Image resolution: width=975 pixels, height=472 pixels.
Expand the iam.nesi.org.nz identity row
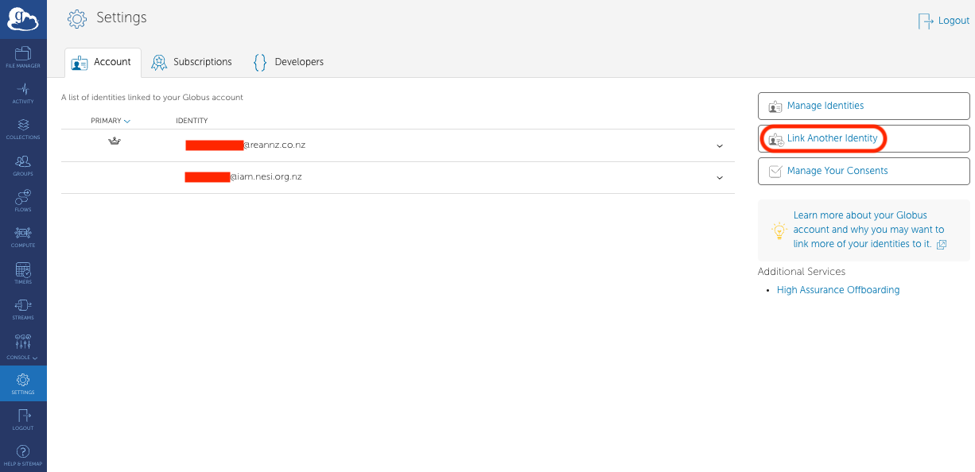pyautogui.click(x=719, y=178)
